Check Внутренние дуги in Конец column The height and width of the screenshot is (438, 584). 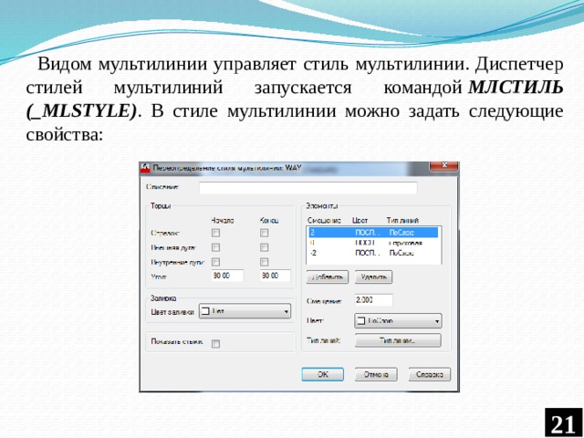point(264,262)
